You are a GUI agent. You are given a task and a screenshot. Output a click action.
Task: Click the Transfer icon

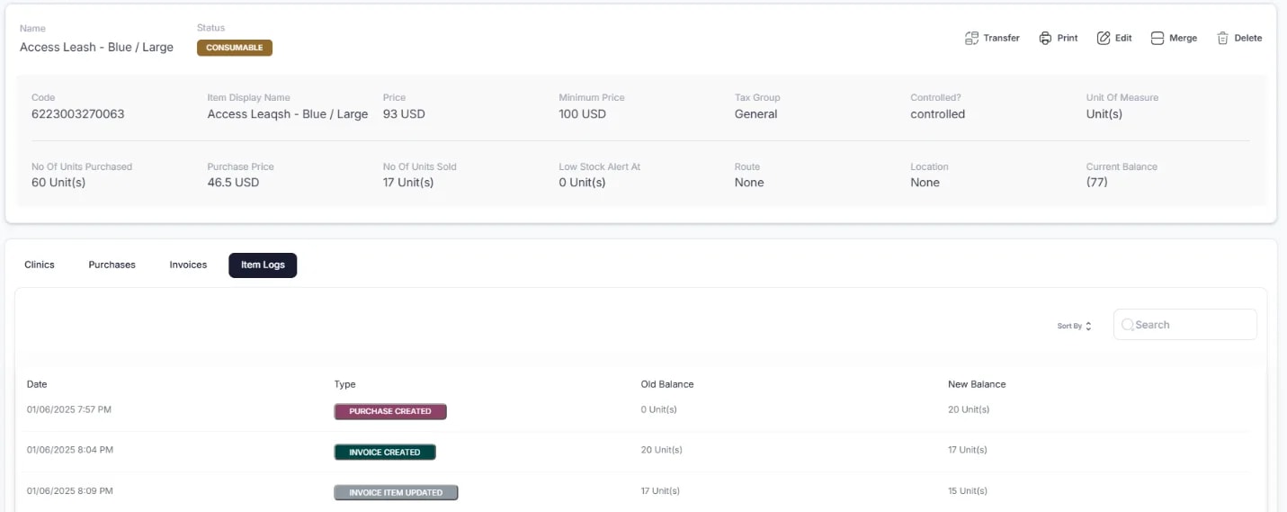(x=971, y=38)
